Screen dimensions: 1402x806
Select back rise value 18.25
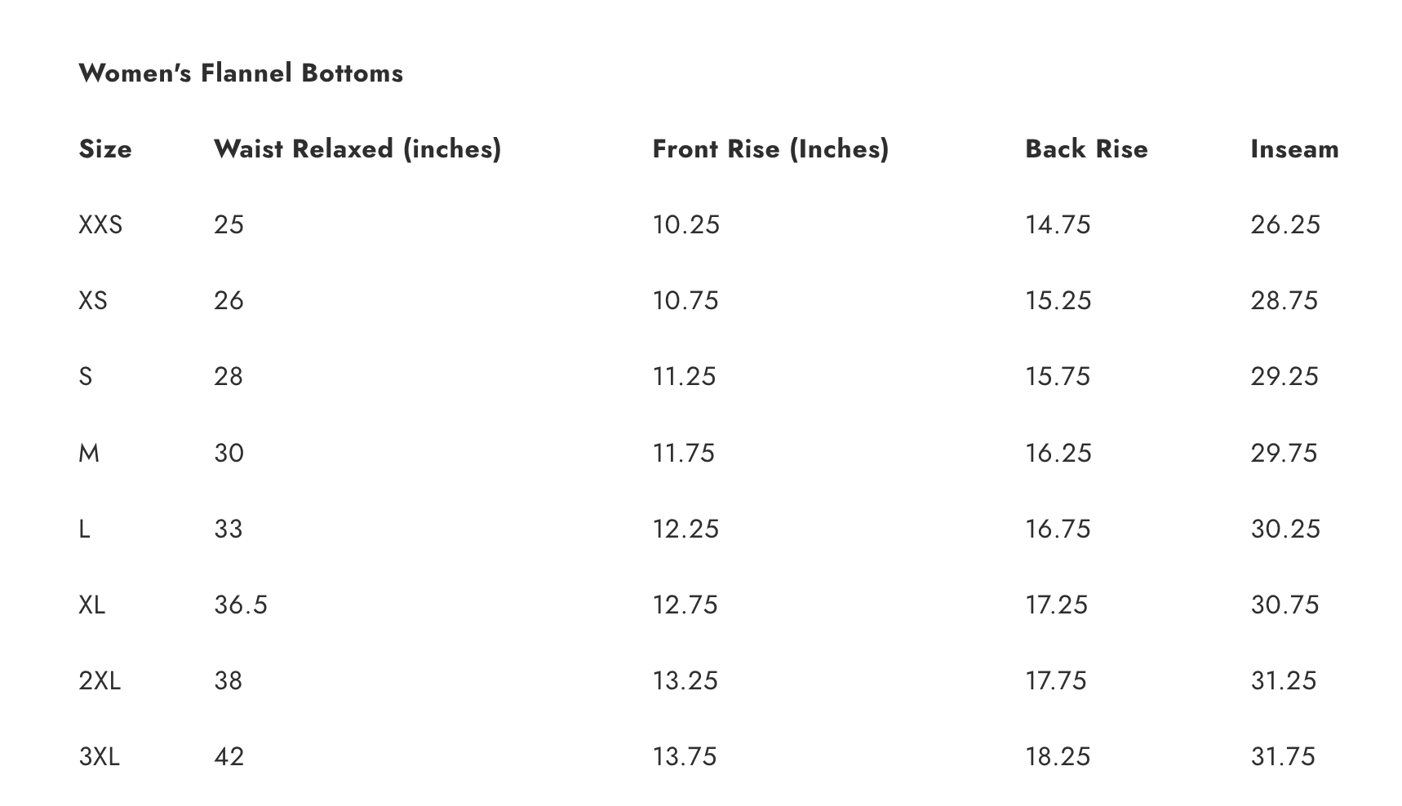point(1058,756)
